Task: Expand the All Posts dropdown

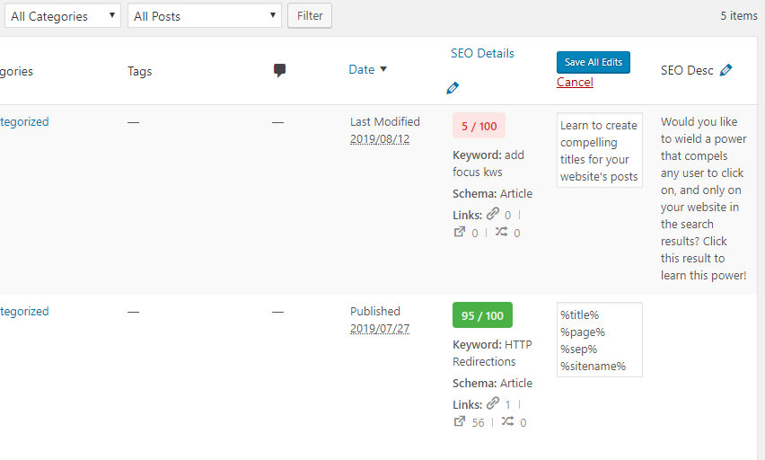Action: click(x=205, y=16)
